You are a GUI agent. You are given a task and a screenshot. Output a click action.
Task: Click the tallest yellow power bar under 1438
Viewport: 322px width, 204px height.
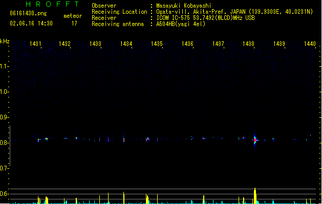pos(255,196)
